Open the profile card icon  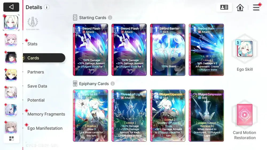click(x=224, y=7)
